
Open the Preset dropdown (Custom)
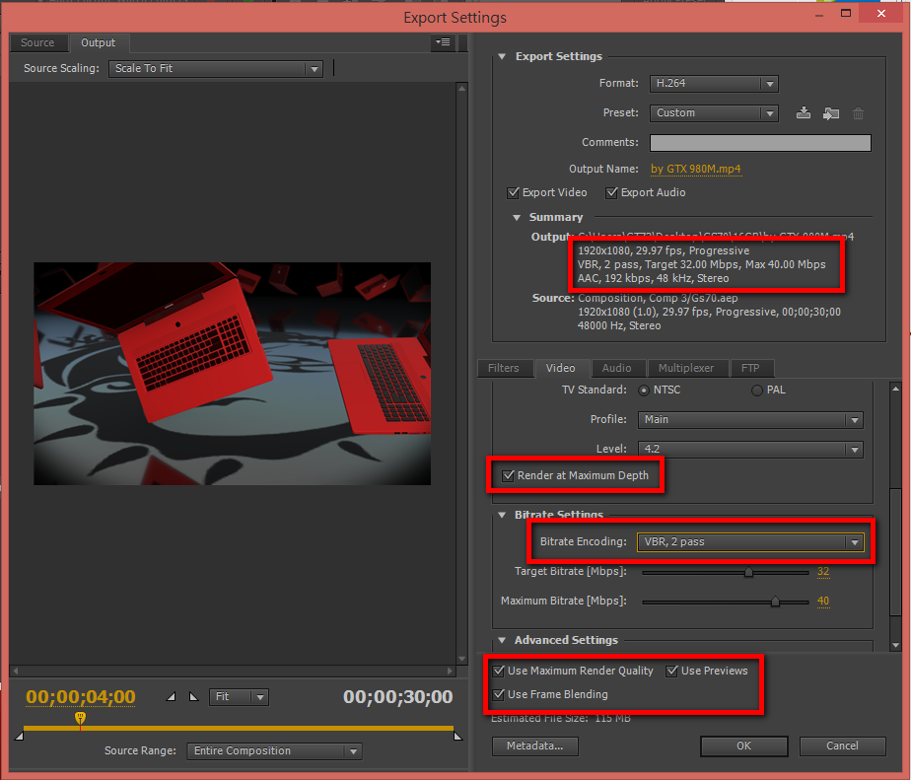click(714, 113)
